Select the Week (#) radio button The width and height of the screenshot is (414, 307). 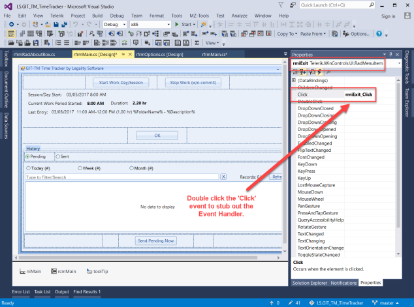point(80,168)
